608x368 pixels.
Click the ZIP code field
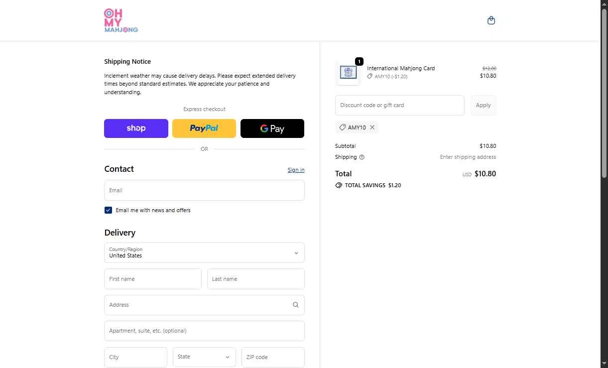272,357
